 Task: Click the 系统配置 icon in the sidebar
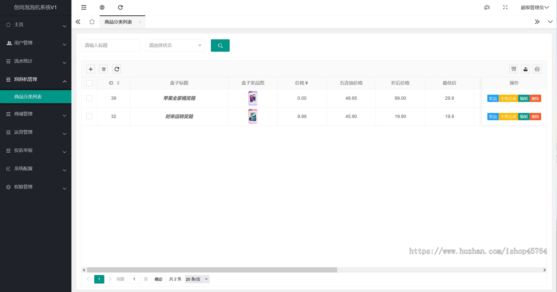pos(8,169)
